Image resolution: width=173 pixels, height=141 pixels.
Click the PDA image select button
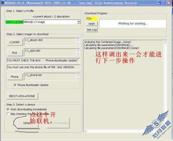tap(15, 53)
